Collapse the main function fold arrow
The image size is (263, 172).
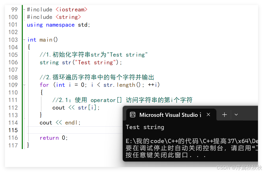pos(24,40)
